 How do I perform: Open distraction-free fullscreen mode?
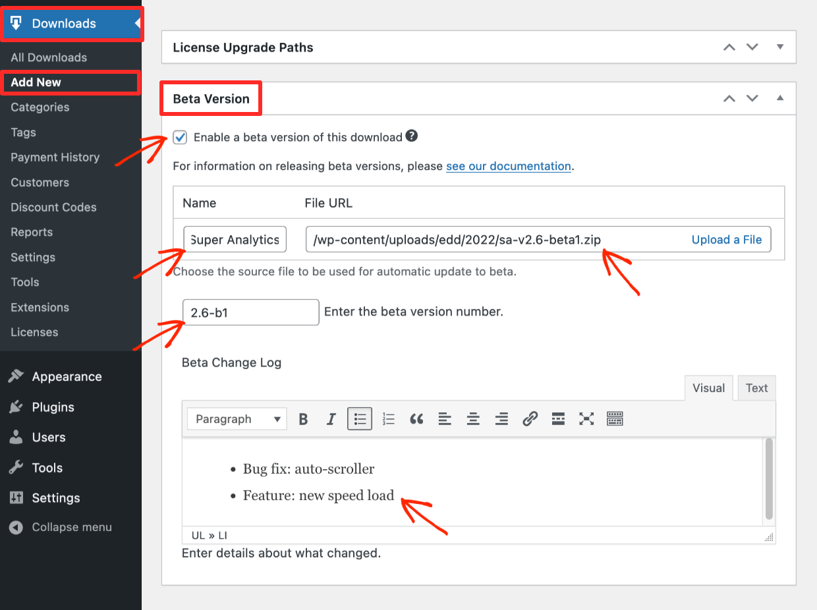pyautogui.click(x=586, y=419)
